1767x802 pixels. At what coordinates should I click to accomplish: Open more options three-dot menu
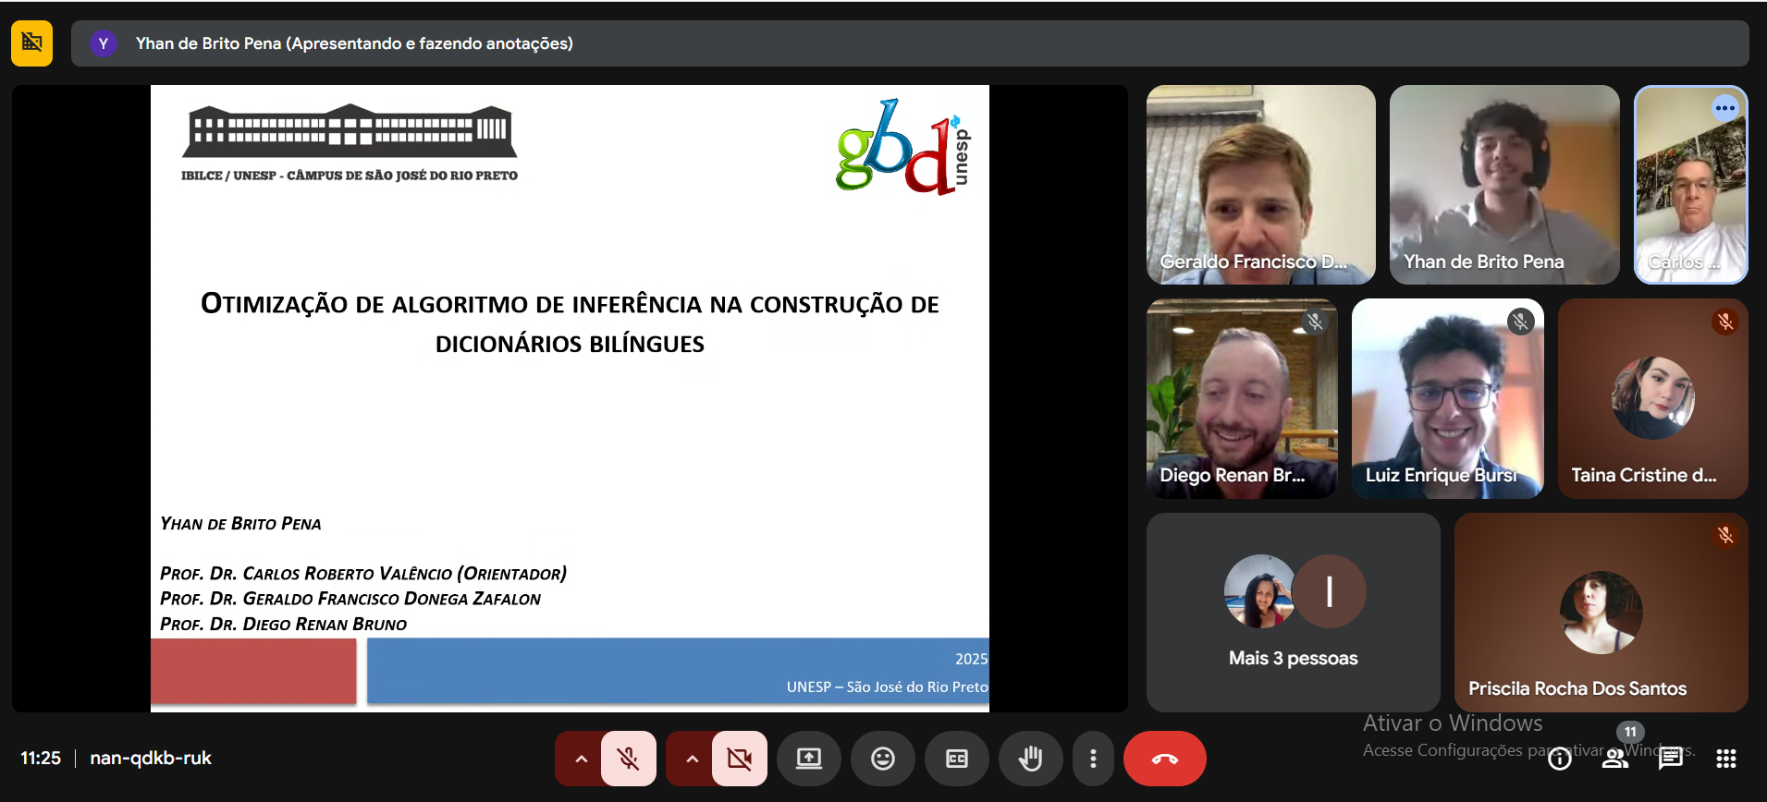click(x=1093, y=759)
